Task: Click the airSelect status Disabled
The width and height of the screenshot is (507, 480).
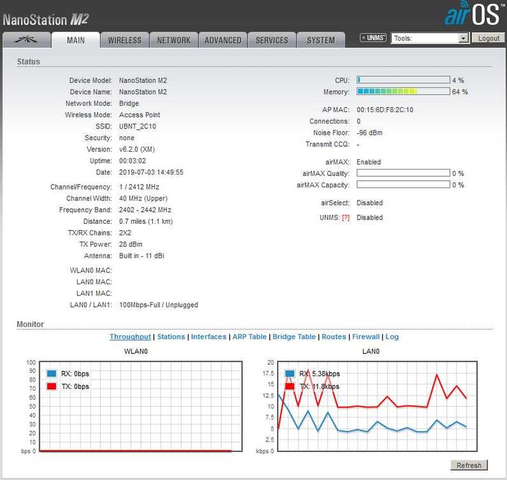Action: click(370, 203)
